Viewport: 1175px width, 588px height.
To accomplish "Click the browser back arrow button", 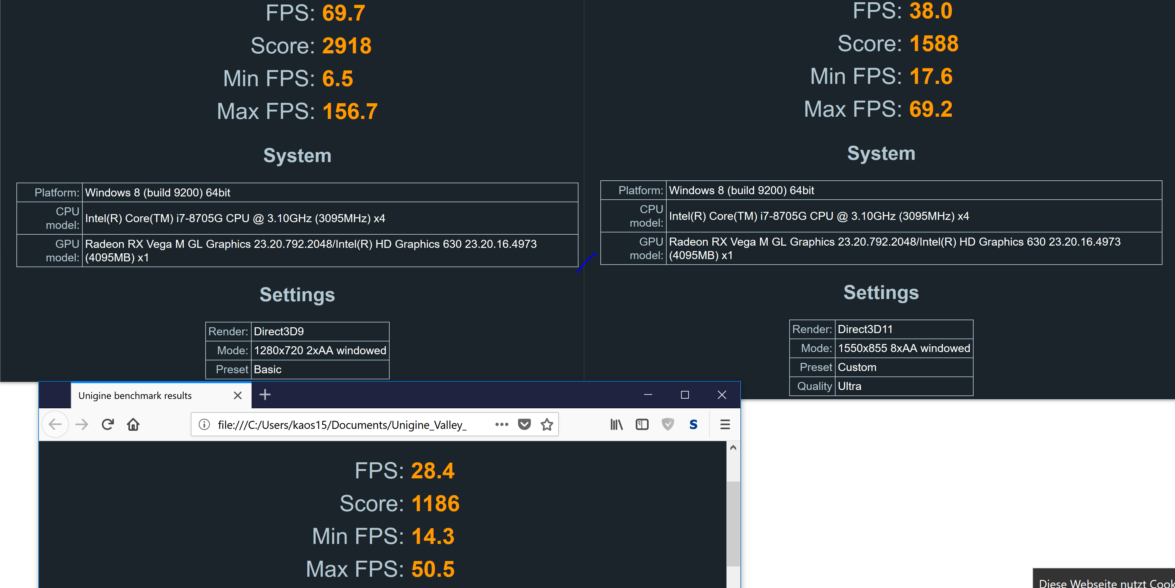I will [55, 424].
